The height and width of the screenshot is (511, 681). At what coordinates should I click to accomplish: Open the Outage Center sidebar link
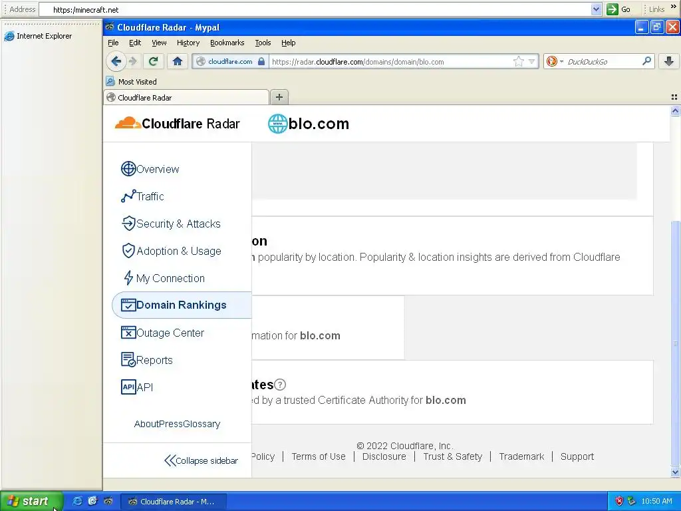click(x=170, y=333)
